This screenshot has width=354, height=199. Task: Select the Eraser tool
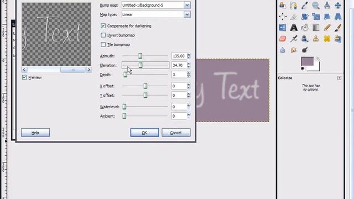(283, 39)
